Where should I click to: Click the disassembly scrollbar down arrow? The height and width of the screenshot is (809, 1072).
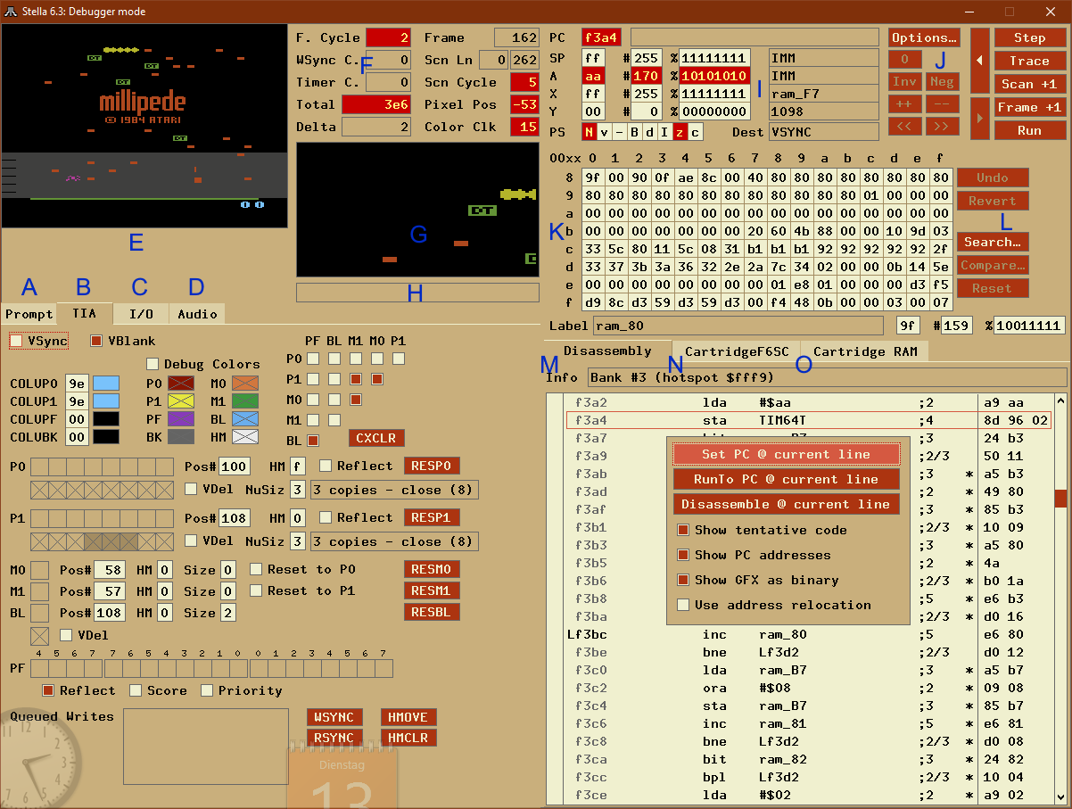click(x=1060, y=797)
